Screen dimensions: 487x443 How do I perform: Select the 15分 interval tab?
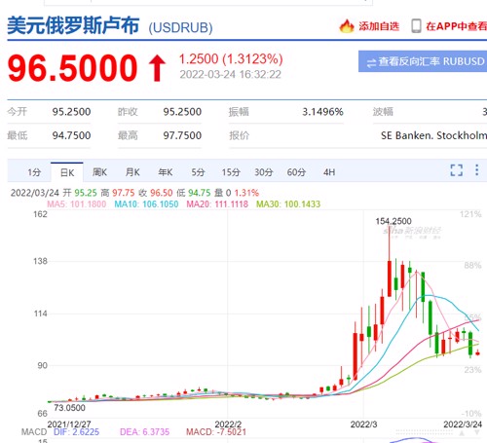tap(231, 172)
